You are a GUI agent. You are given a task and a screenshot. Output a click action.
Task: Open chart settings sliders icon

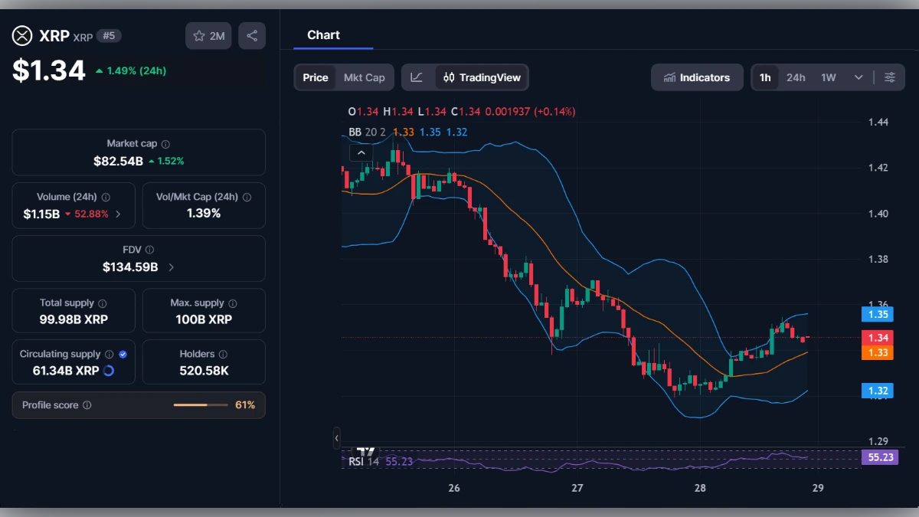point(890,77)
